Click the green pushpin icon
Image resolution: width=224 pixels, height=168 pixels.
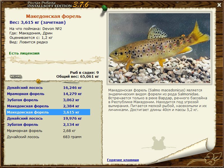point(104,8)
